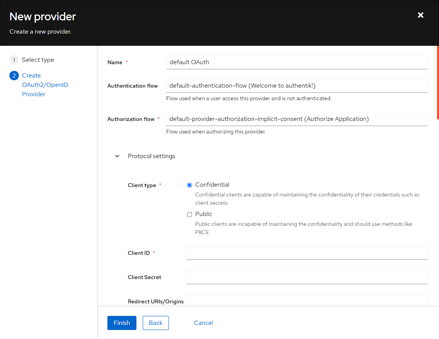This screenshot has height=339, width=439.
Task: Focus the Client Secret field
Action: pos(307,277)
